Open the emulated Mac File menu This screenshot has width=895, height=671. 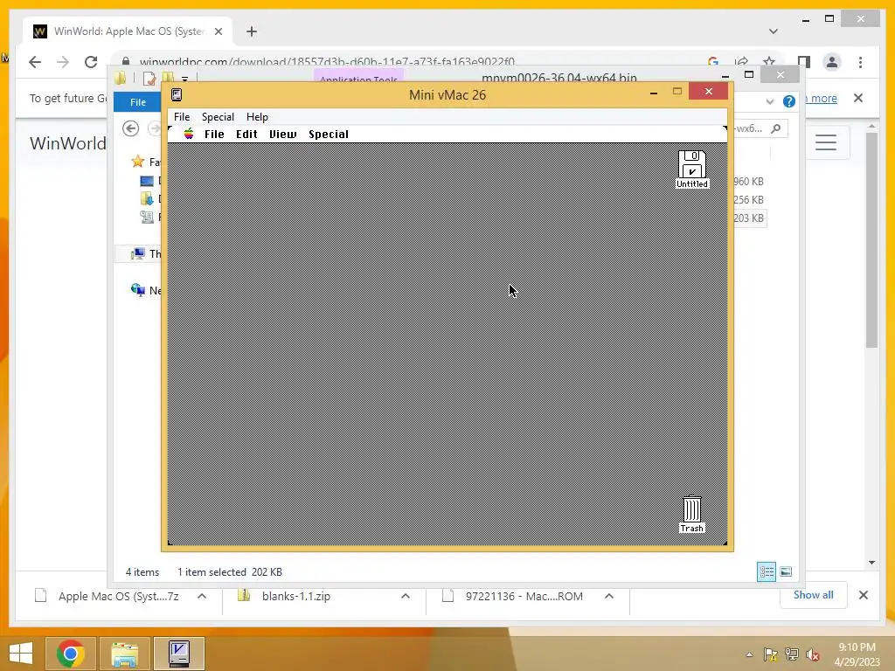(x=214, y=134)
